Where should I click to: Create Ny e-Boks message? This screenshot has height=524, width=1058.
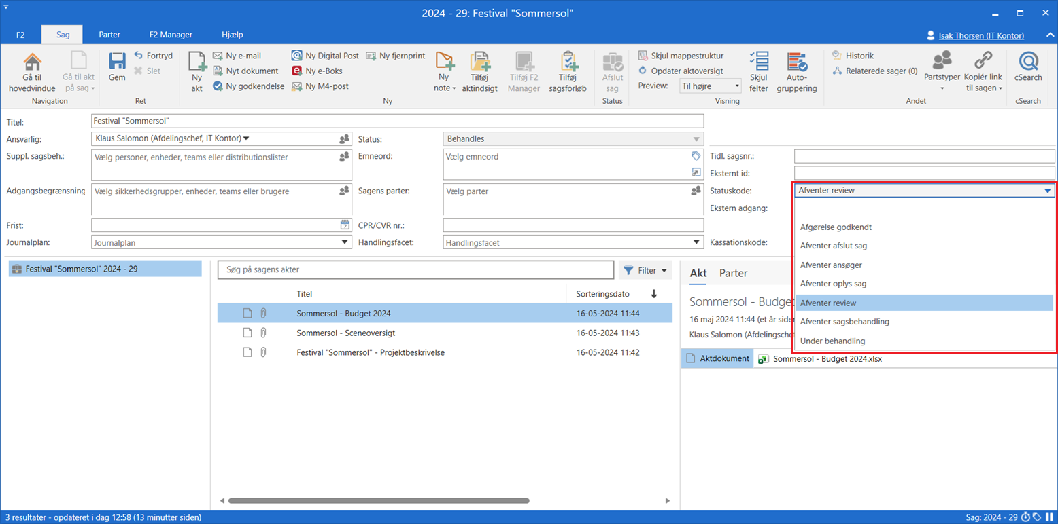pyautogui.click(x=317, y=71)
